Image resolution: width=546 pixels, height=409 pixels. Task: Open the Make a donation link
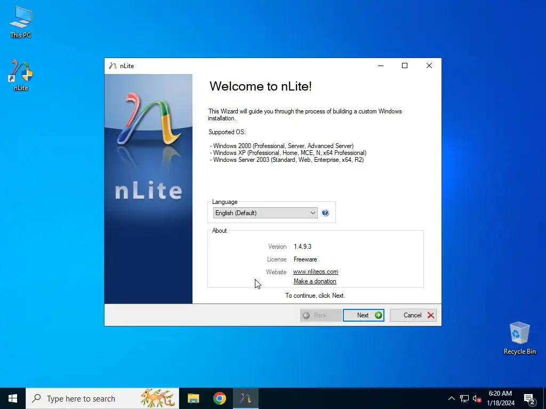pyautogui.click(x=315, y=281)
